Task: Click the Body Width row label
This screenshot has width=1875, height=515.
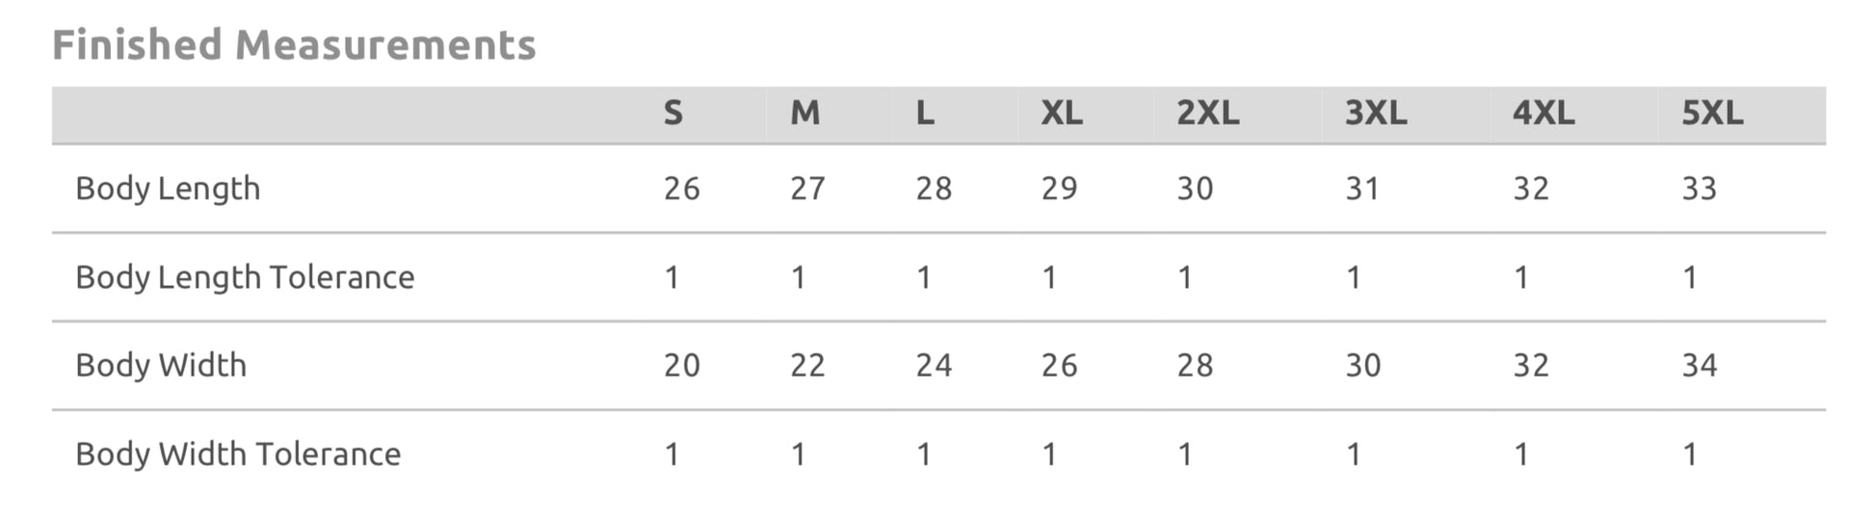Action: click(x=161, y=366)
